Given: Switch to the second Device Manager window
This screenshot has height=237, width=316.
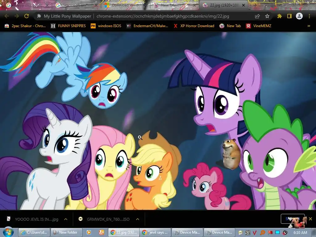Looking at the screenshot, I should coord(219,232).
